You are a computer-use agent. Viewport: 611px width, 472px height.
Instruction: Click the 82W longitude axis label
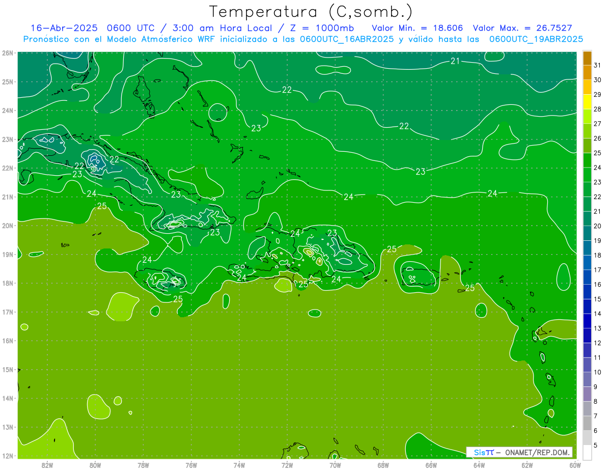(47, 465)
